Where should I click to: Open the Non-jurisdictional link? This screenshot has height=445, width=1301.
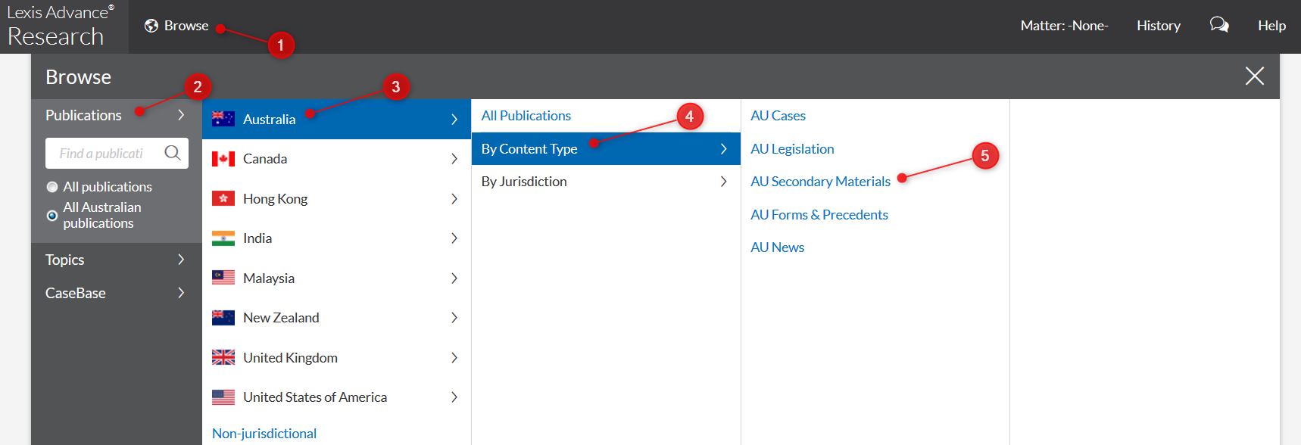pos(264,434)
